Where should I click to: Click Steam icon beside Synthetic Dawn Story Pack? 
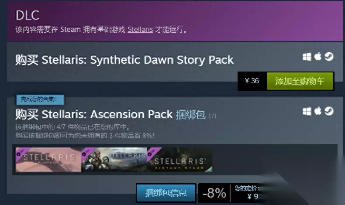click(329, 56)
